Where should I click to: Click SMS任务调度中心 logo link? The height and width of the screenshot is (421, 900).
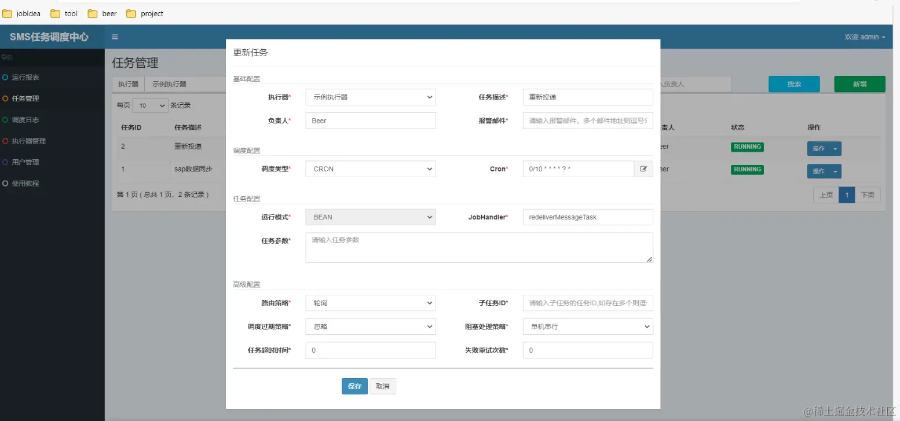coord(49,36)
